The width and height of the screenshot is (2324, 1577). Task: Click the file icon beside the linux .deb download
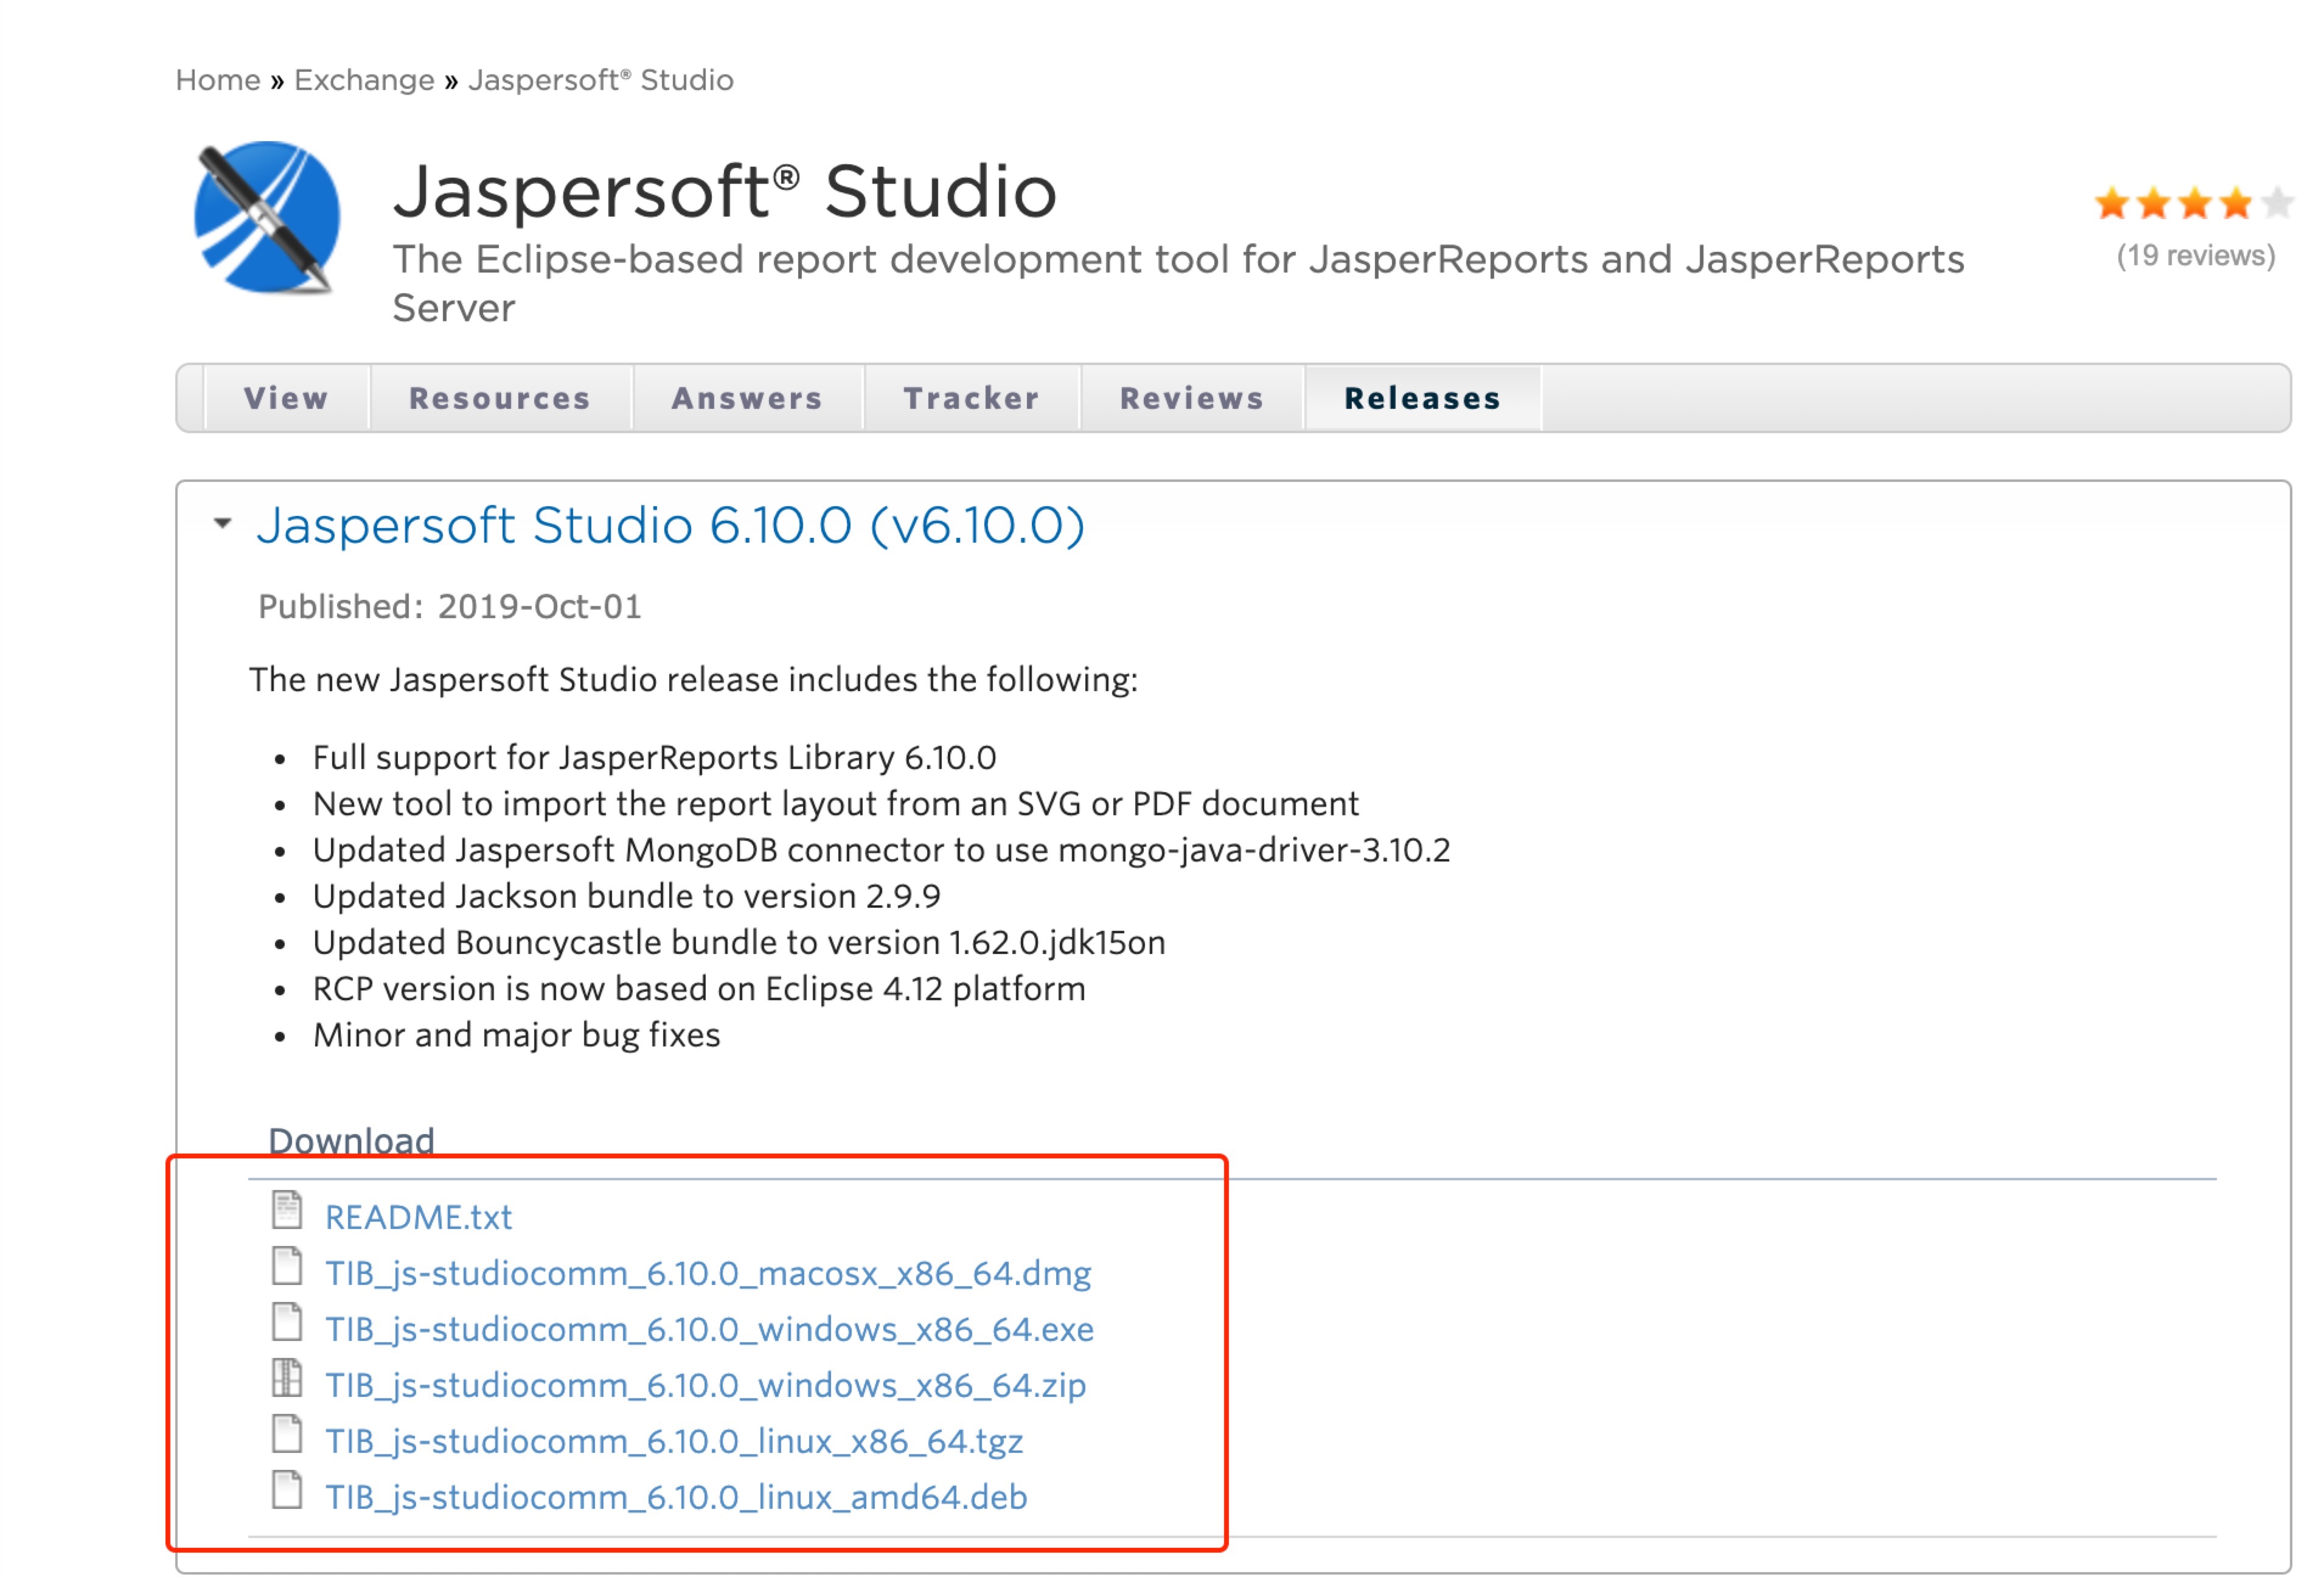pyautogui.click(x=287, y=1490)
